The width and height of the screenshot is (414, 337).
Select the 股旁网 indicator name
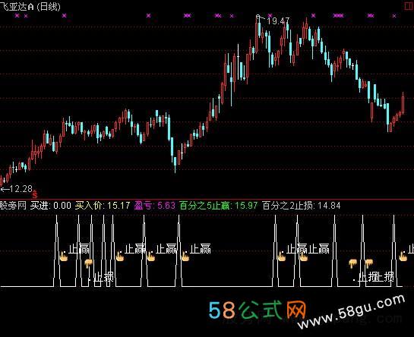pos(13,206)
